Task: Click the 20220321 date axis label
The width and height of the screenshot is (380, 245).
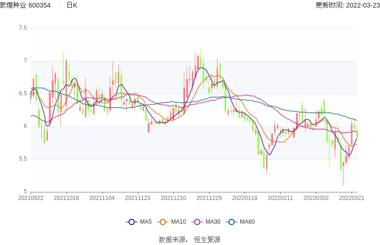Action: [x=351, y=198]
